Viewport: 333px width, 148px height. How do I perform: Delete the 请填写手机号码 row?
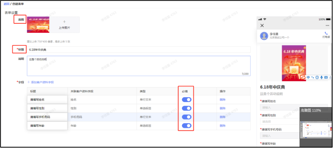(x=222, y=117)
